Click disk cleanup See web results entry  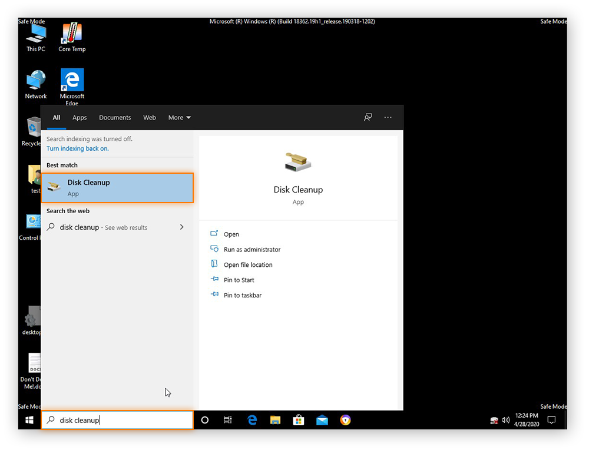(x=117, y=227)
